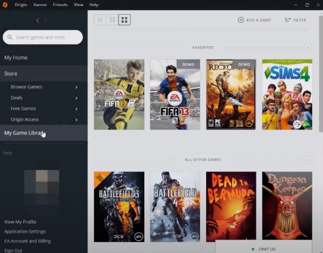Click Browse Games link
This screenshot has height=253, width=323.
[27, 87]
